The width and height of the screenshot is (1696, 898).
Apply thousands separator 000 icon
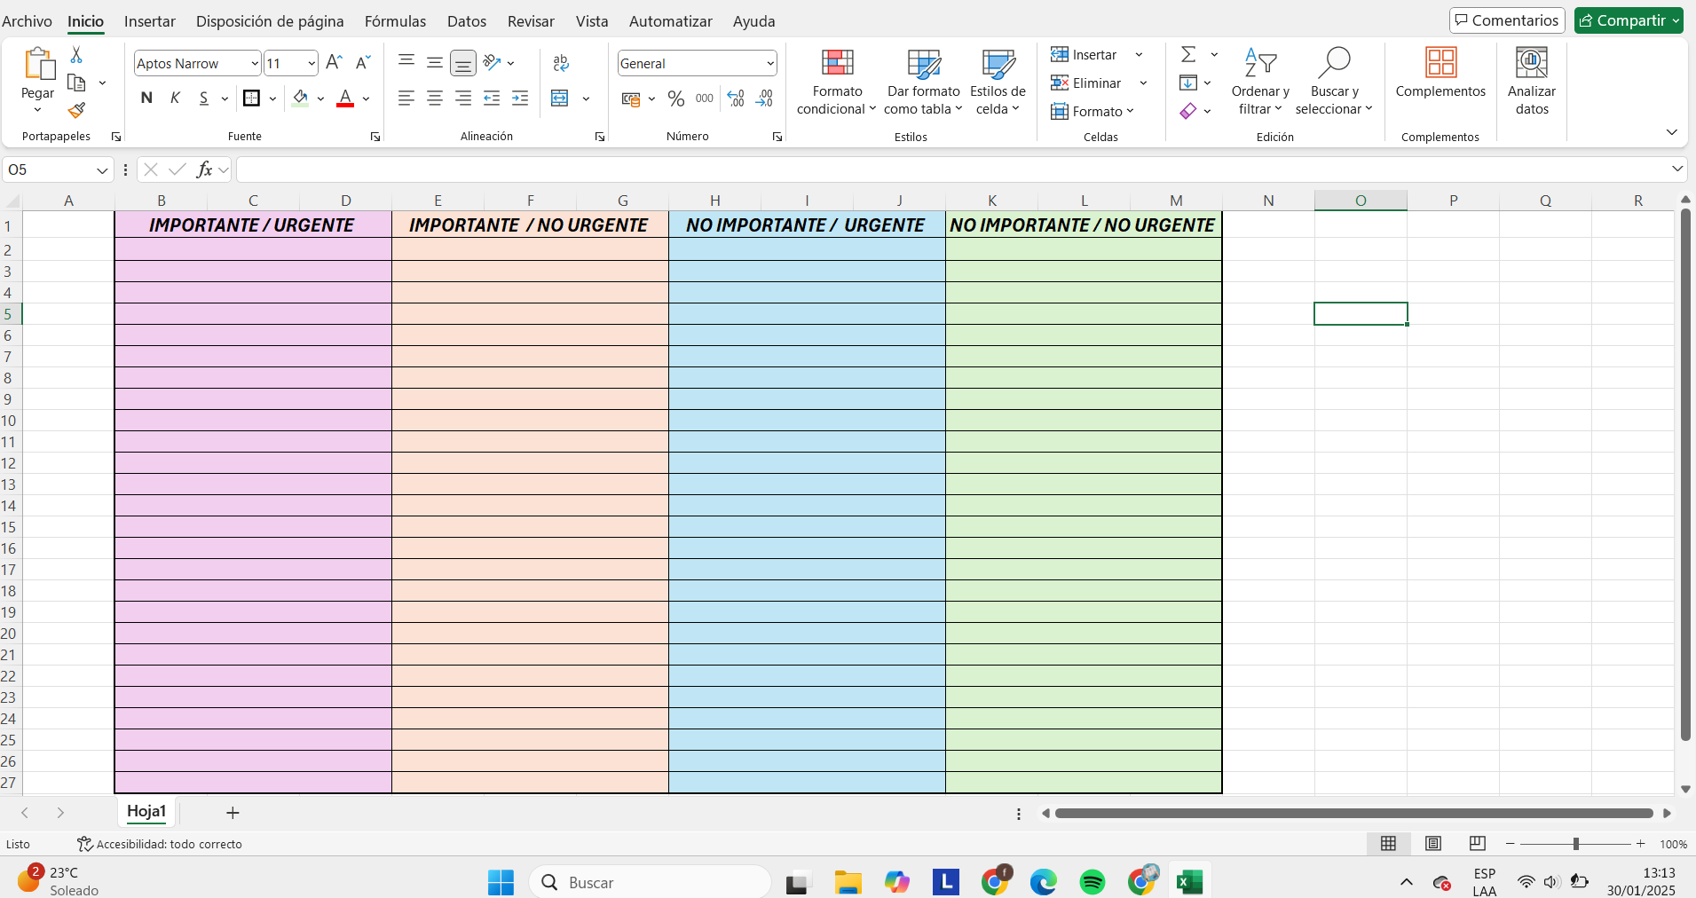(x=705, y=98)
